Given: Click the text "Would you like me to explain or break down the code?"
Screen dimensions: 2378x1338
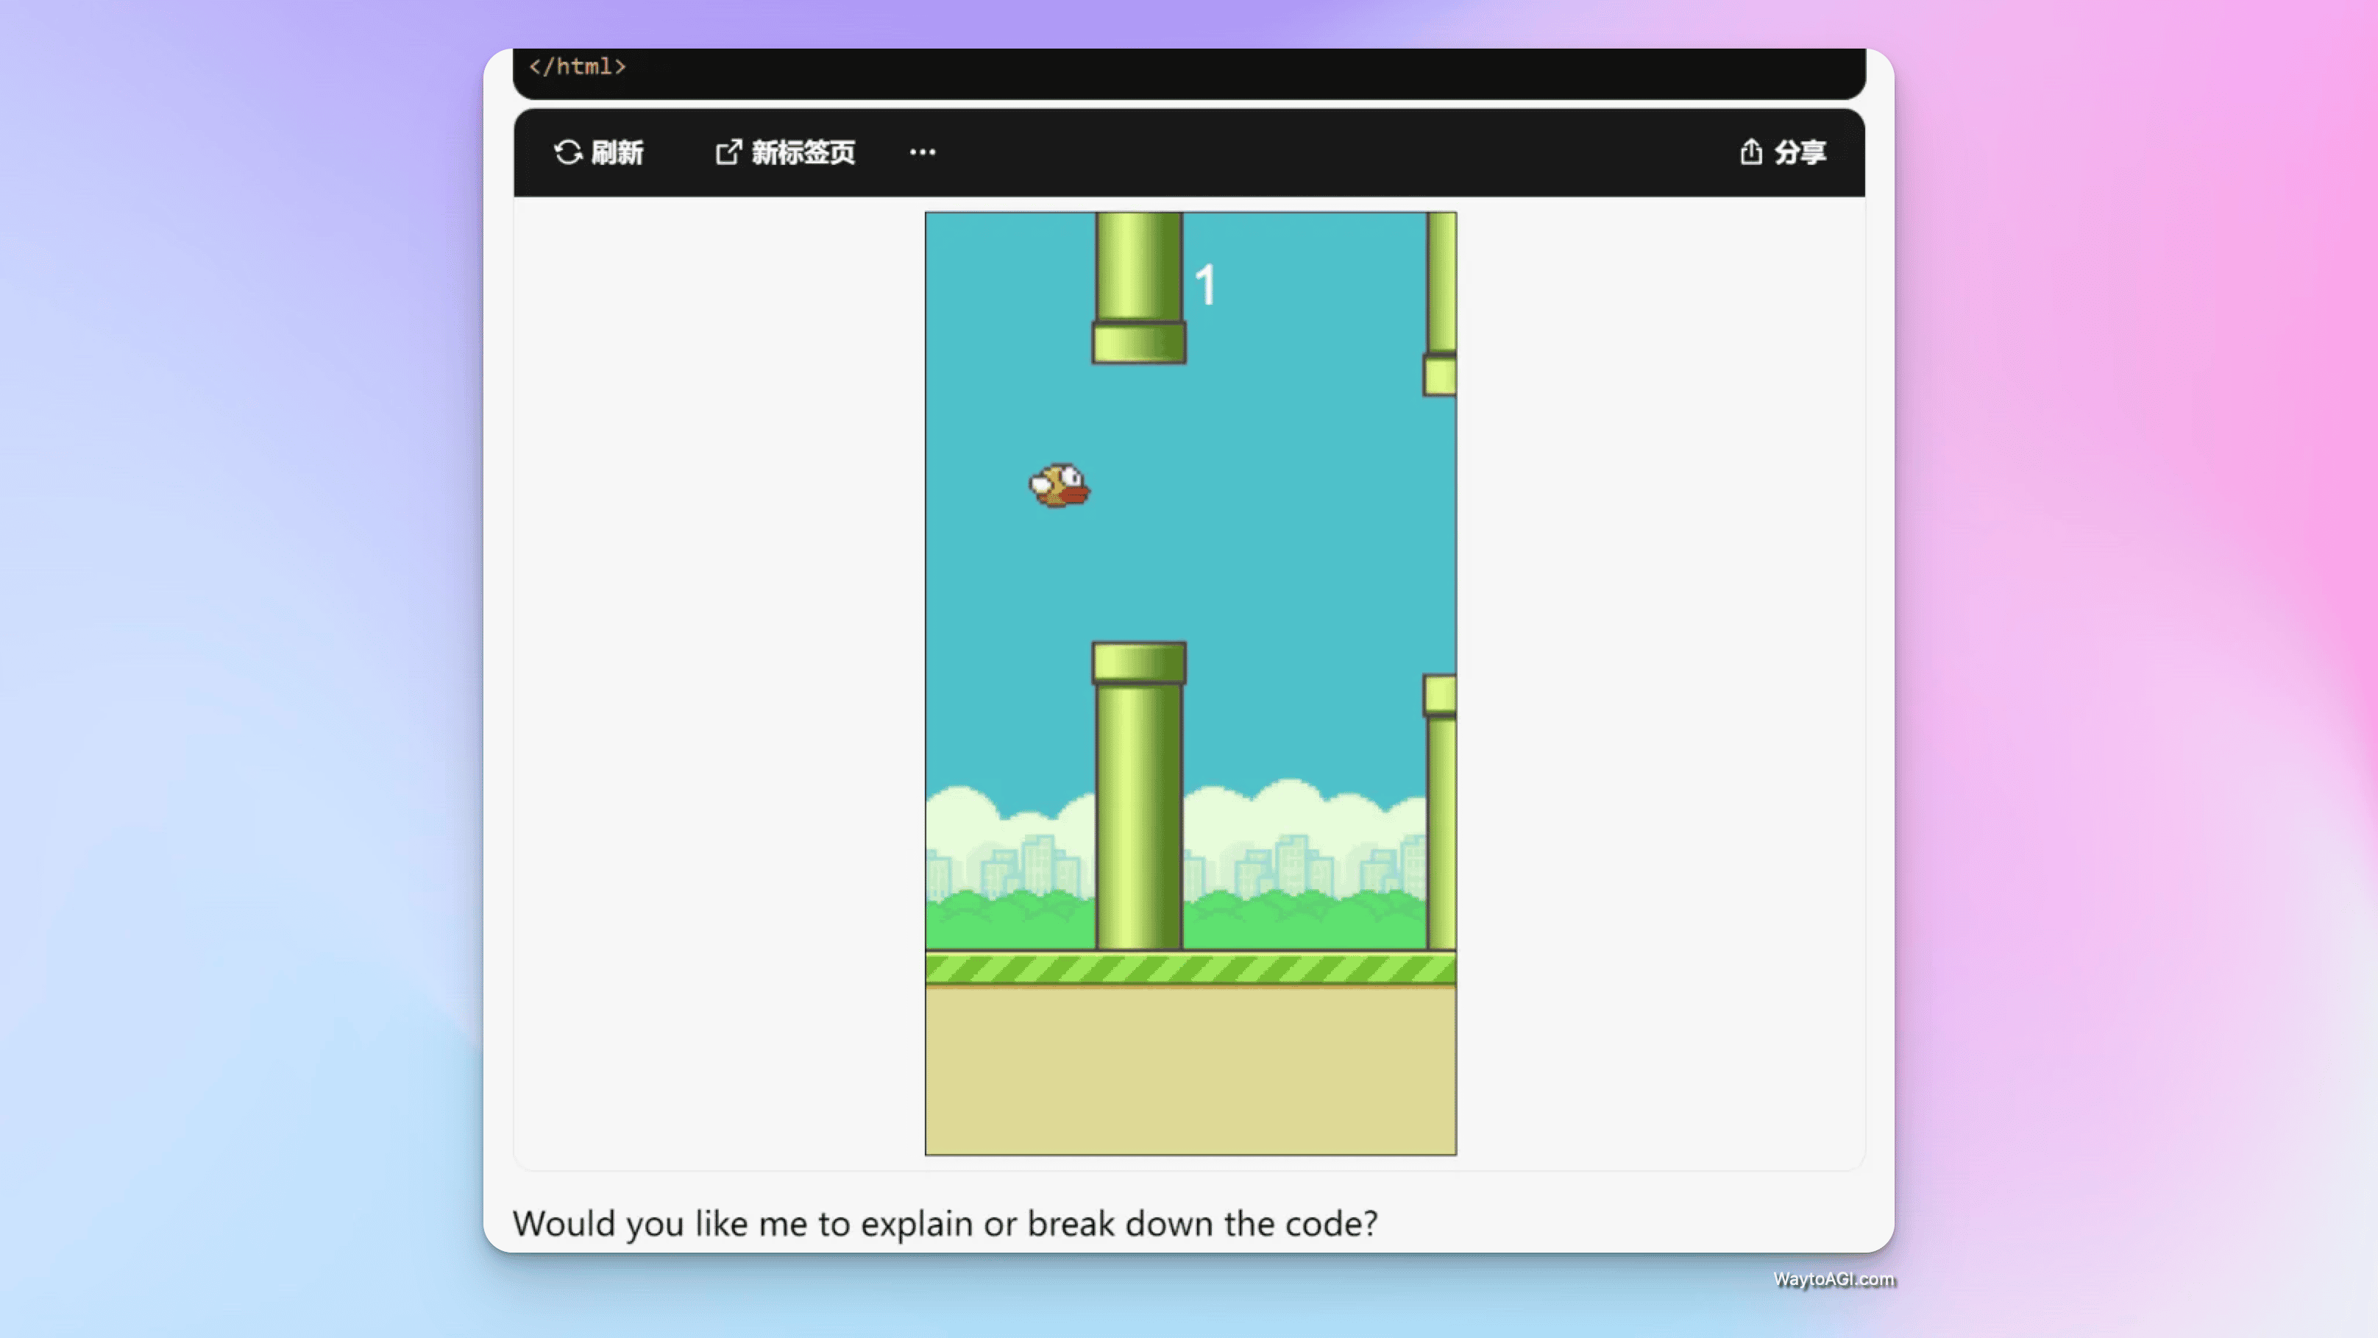Looking at the screenshot, I should [945, 1223].
